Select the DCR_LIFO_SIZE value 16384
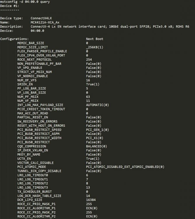The width and height of the screenshot is (195, 219). pos(91,200)
